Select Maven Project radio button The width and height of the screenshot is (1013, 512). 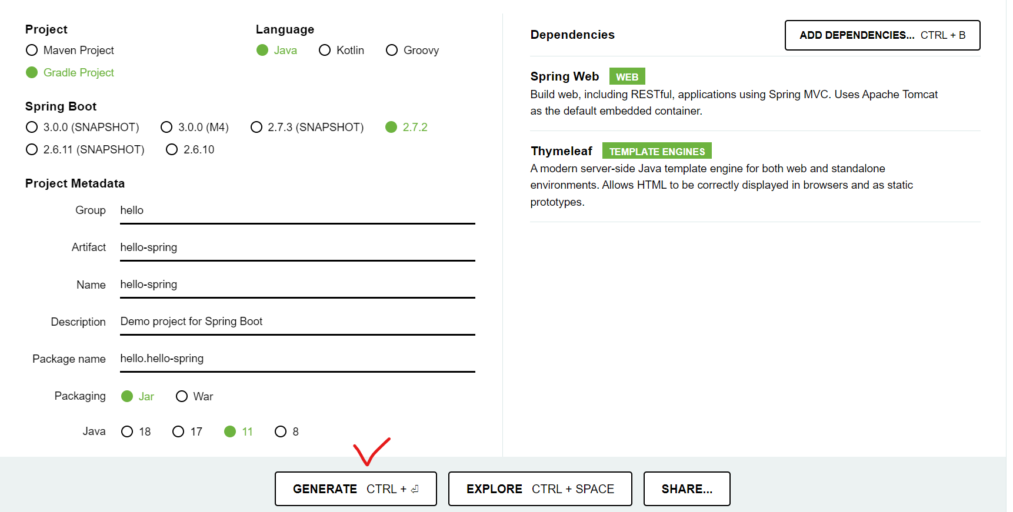pyautogui.click(x=32, y=51)
